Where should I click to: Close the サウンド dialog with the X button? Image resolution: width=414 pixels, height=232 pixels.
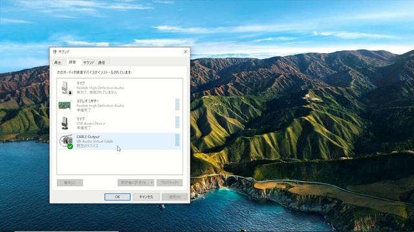pos(186,52)
